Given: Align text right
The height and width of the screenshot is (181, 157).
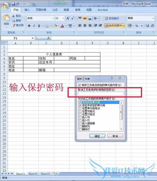Looking at the screenshot, I should click(90, 26).
